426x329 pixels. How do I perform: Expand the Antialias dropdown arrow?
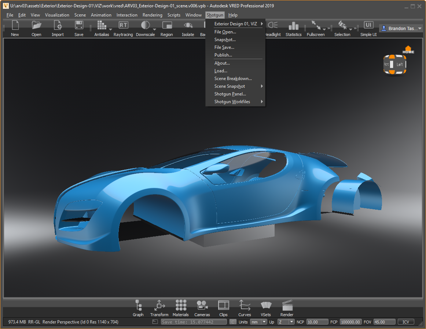tap(110, 29)
